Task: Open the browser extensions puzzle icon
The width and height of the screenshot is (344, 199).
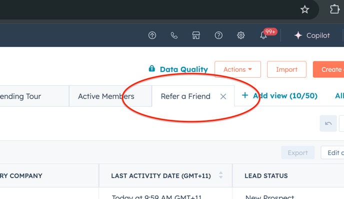Action: [x=334, y=9]
